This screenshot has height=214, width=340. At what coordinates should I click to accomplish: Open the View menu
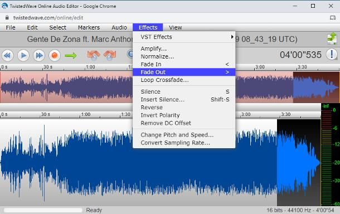coord(176,27)
